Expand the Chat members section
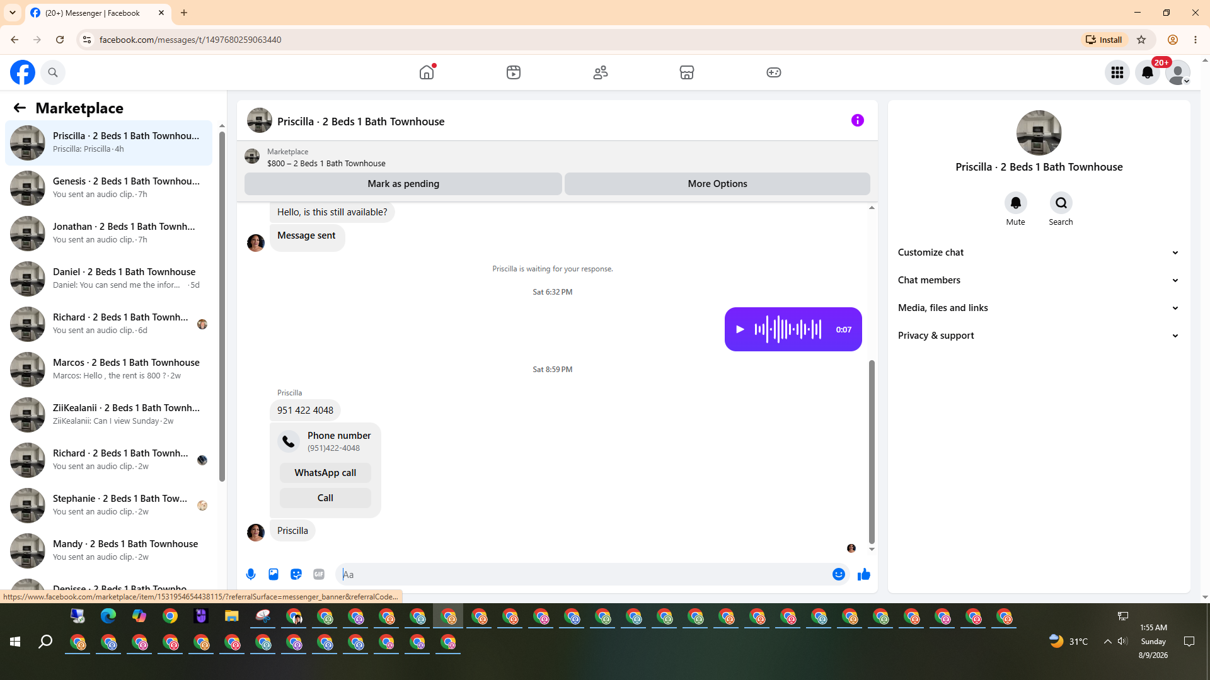Viewport: 1210px width, 680px height. tap(1039, 280)
